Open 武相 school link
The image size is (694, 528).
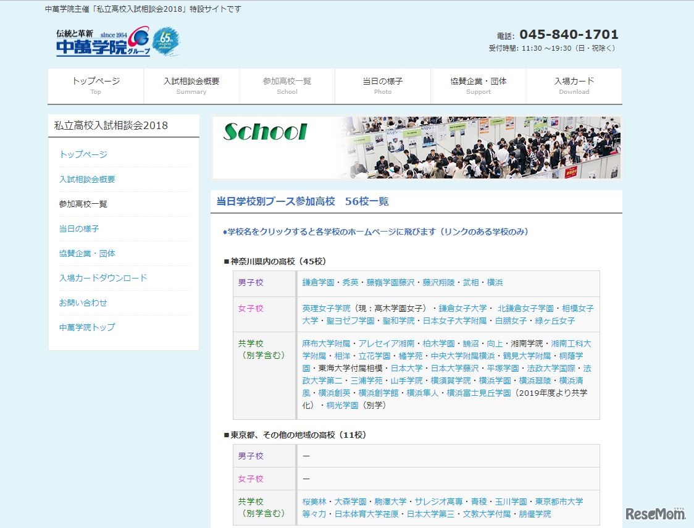(471, 282)
